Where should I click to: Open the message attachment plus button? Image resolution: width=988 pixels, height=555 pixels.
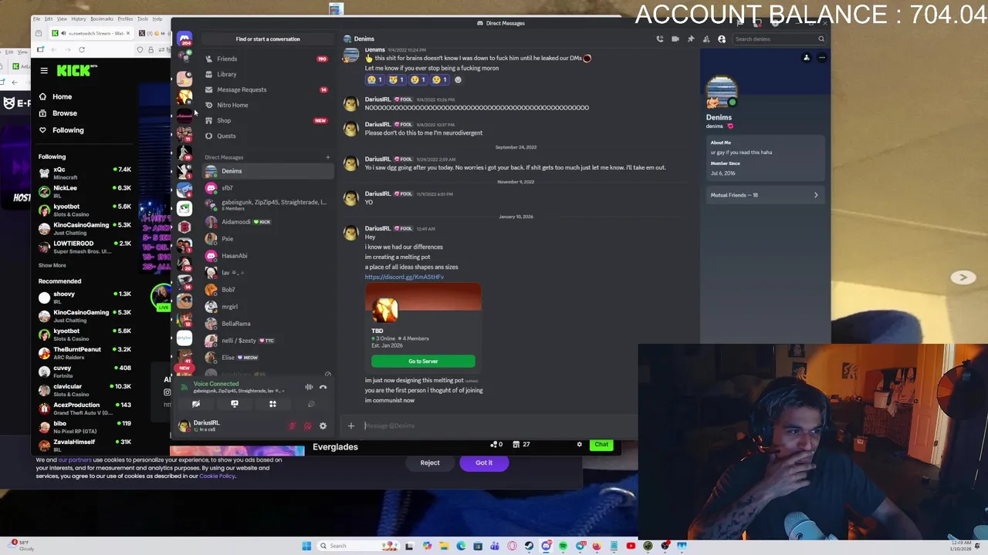[351, 425]
